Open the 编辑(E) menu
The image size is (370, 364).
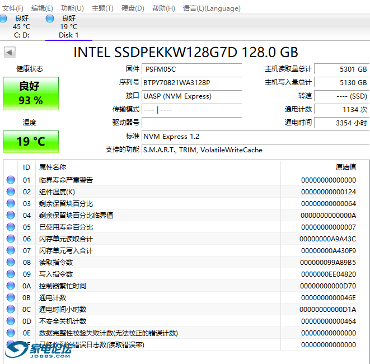pyautogui.click(x=42, y=8)
